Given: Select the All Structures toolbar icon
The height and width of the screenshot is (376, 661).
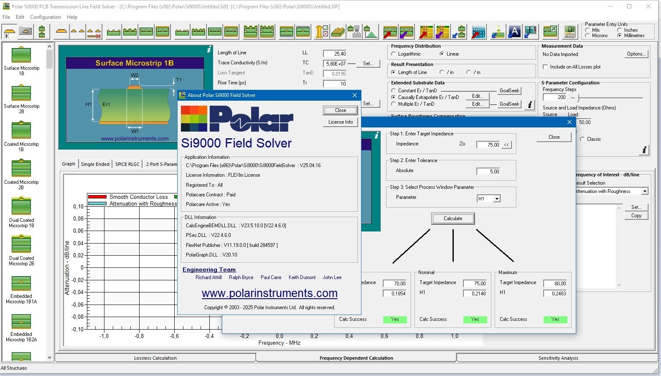Looking at the screenshot, I should coord(9,32).
